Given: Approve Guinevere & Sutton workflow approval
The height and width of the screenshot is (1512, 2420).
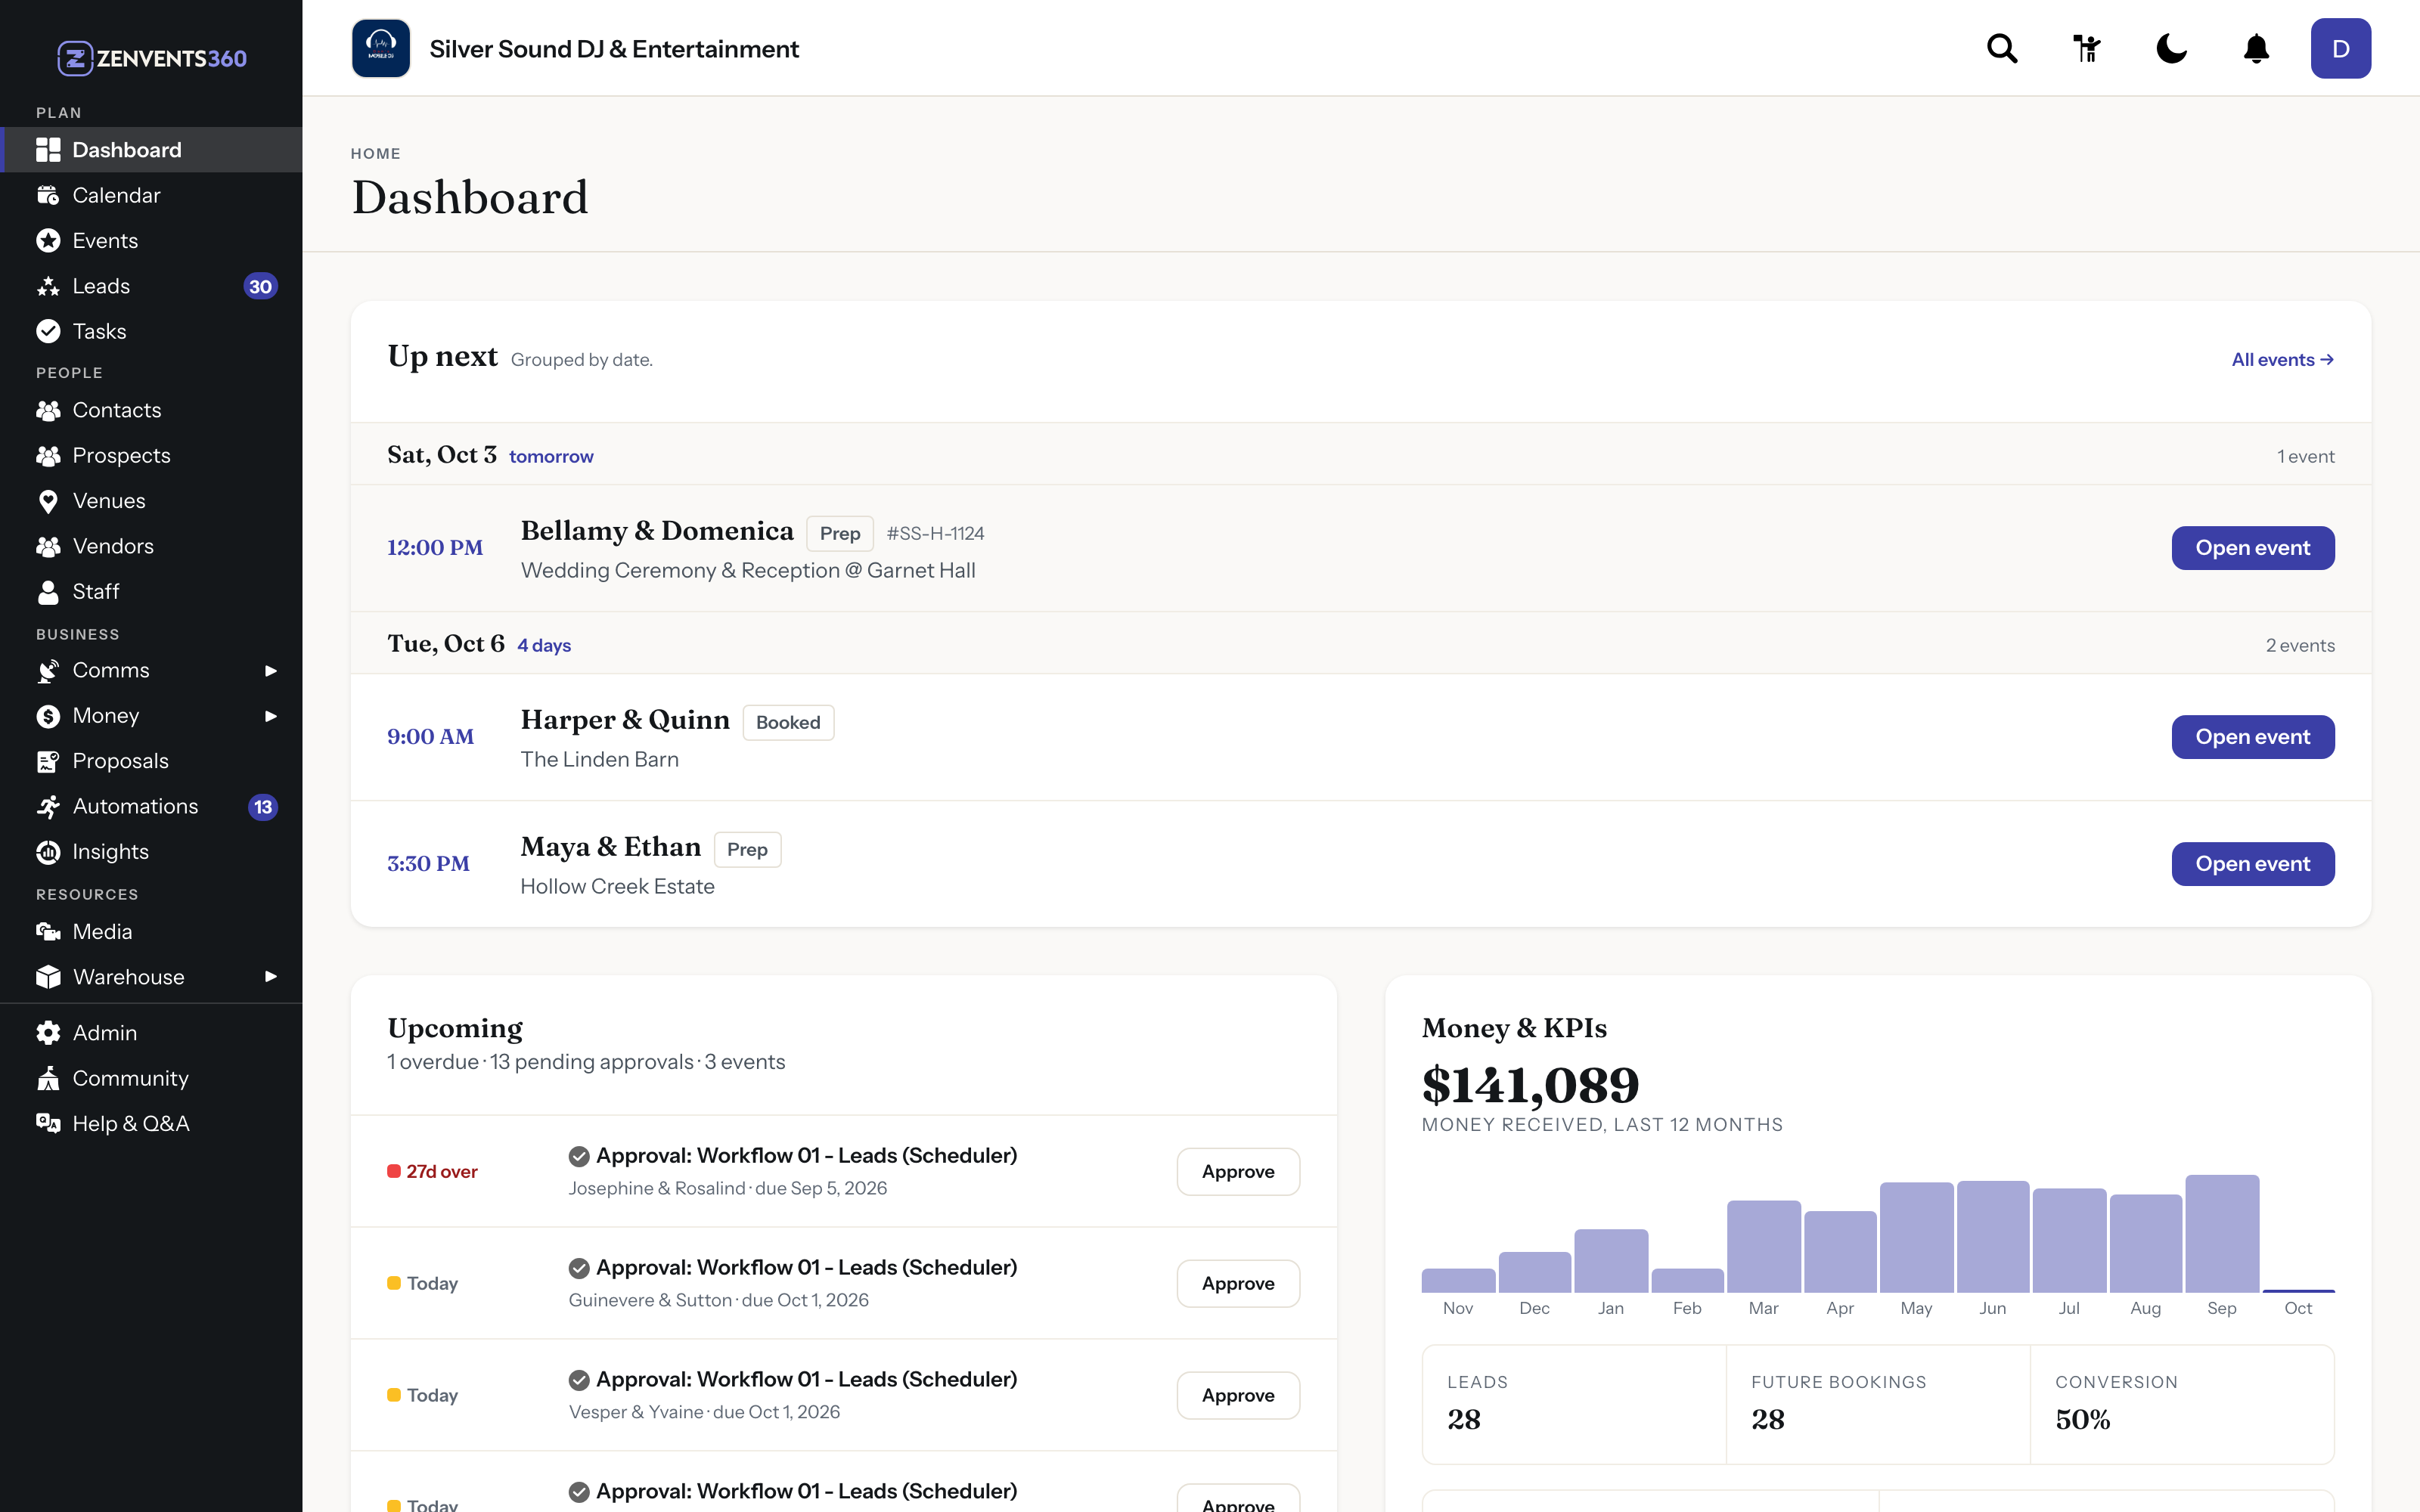Looking at the screenshot, I should [x=1238, y=1283].
